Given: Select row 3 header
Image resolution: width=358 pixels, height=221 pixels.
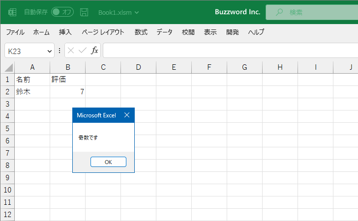Looking at the screenshot, I should pyautogui.click(x=7, y=104).
